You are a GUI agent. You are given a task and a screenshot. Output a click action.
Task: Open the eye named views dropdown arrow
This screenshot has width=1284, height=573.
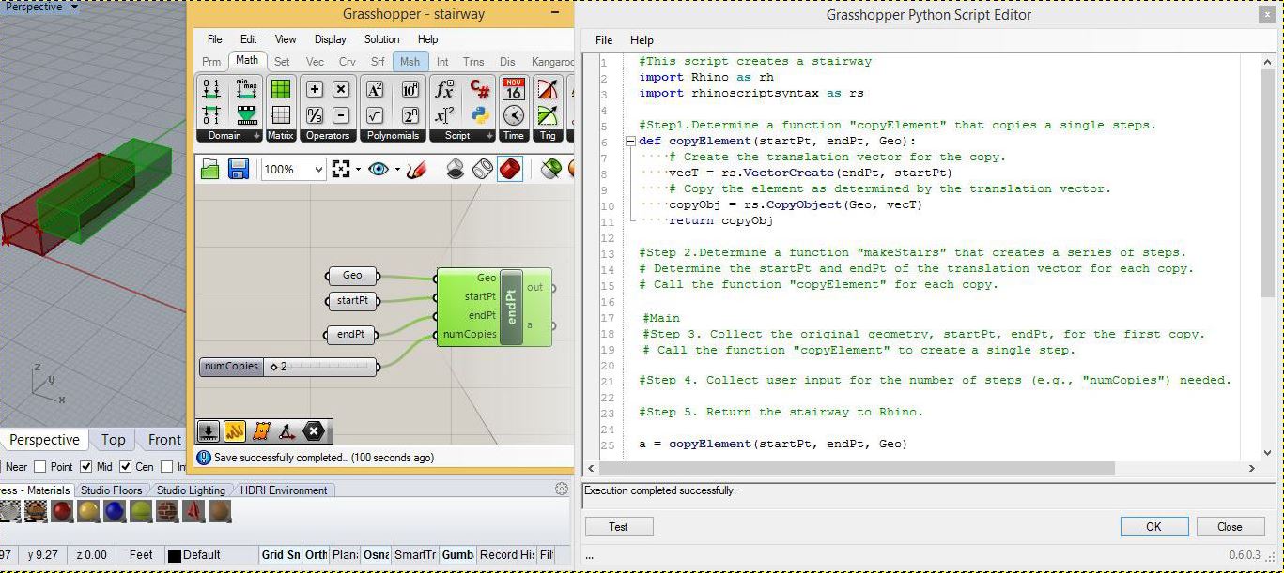click(x=398, y=170)
